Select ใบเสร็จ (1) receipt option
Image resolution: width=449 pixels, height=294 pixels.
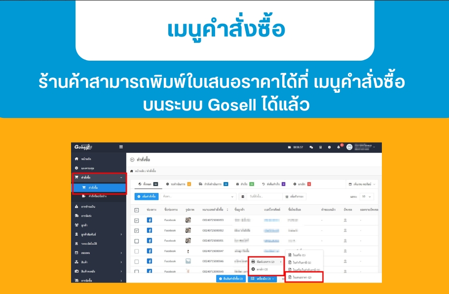click(304, 255)
